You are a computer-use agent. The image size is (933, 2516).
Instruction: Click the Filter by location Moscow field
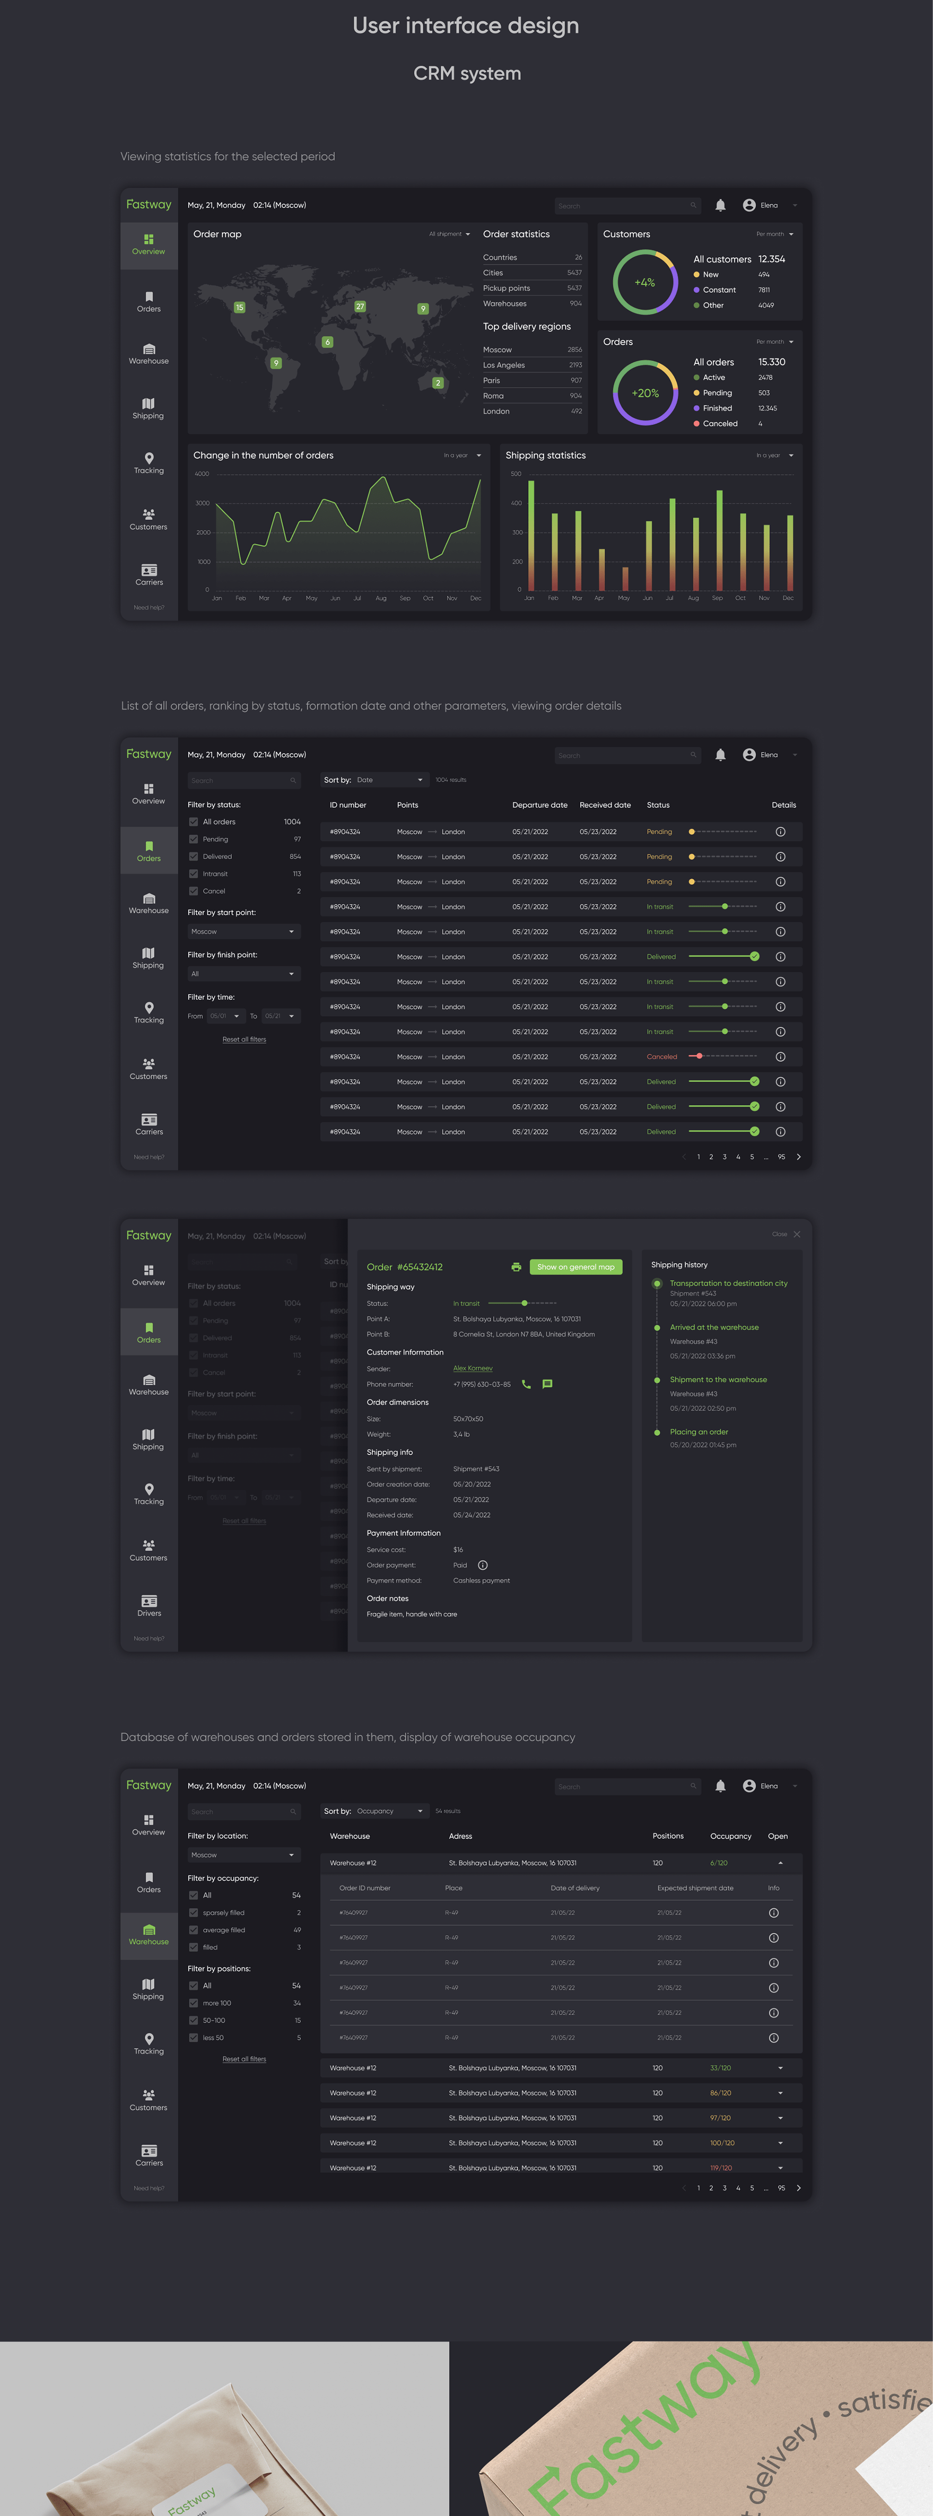point(243,1855)
